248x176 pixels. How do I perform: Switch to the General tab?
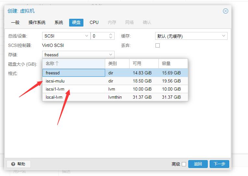15,23
